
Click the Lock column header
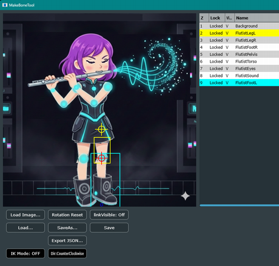point(215,18)
